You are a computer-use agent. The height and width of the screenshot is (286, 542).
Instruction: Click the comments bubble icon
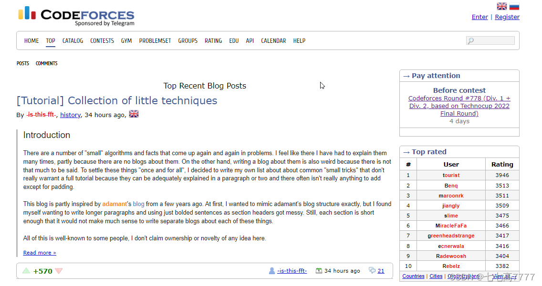click(x=372, y=270)
